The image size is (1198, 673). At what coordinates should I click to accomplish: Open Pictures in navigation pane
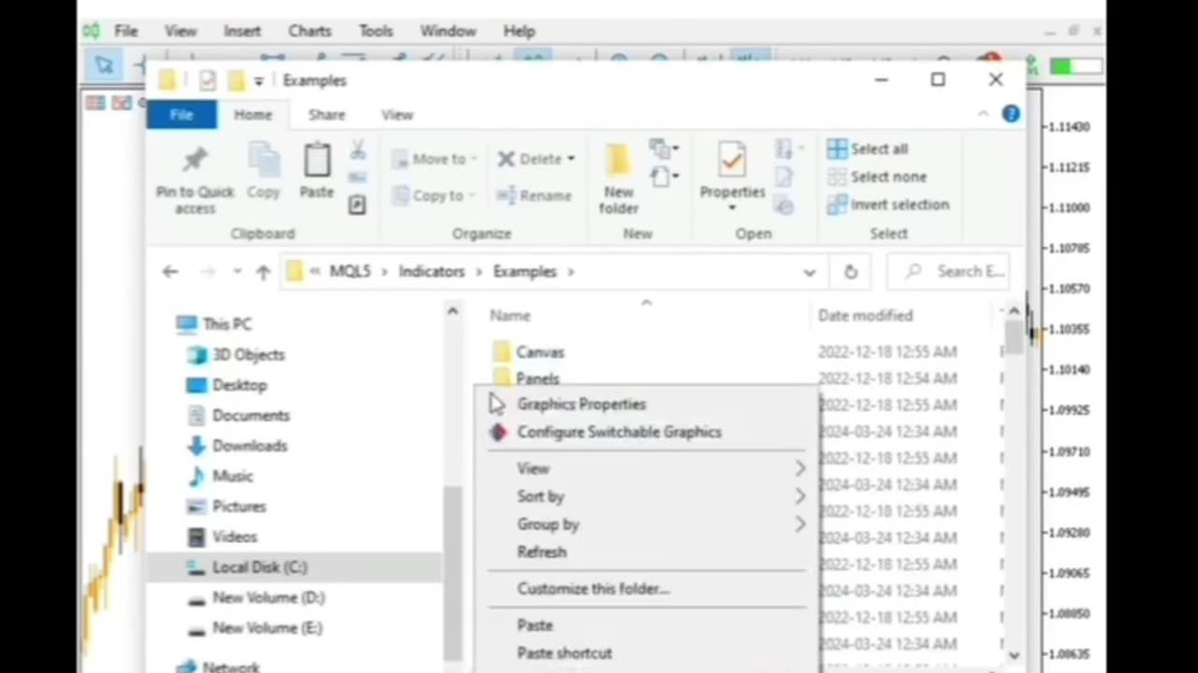click(226, 507)
